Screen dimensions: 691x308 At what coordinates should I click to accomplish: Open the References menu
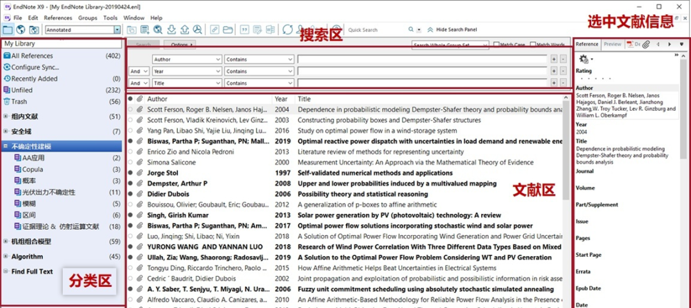coord(58,18)
